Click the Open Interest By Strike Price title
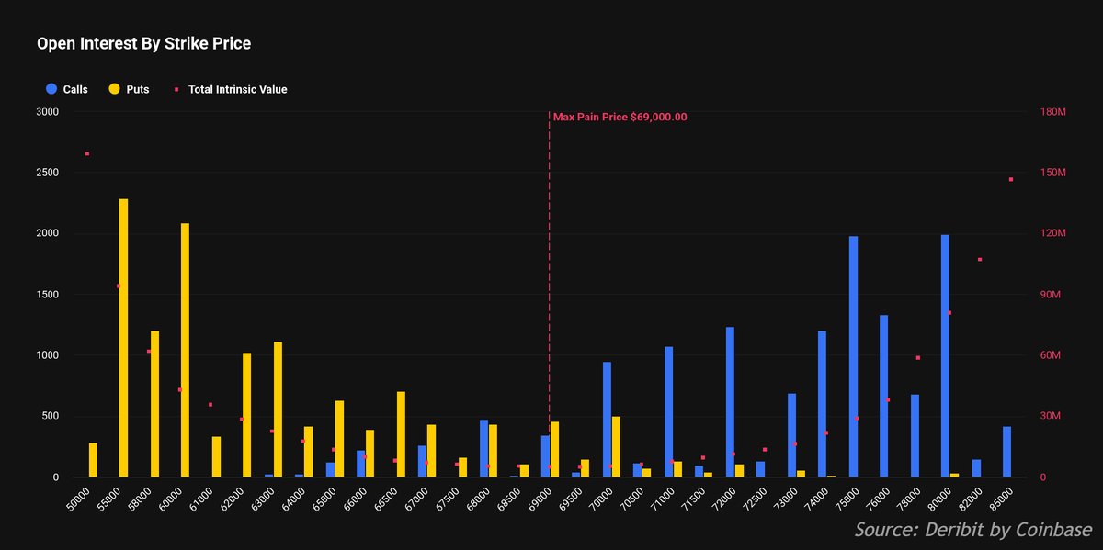Viewport: 1103px width, 550px height. 142,43
